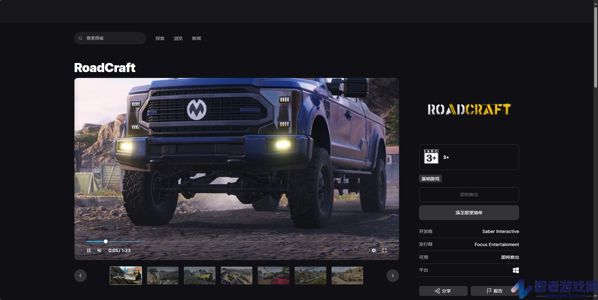Click the RoadCraft page title
The width and height of the screenshot is (598, 300).
tap(105, 68)
